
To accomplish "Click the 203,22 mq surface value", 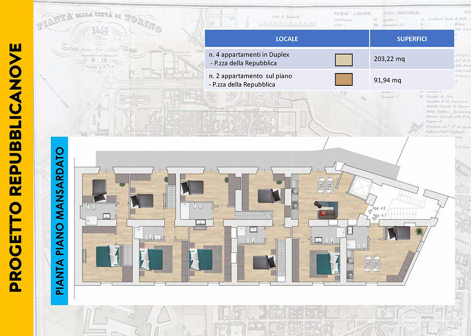I will (x=389, y=59).
